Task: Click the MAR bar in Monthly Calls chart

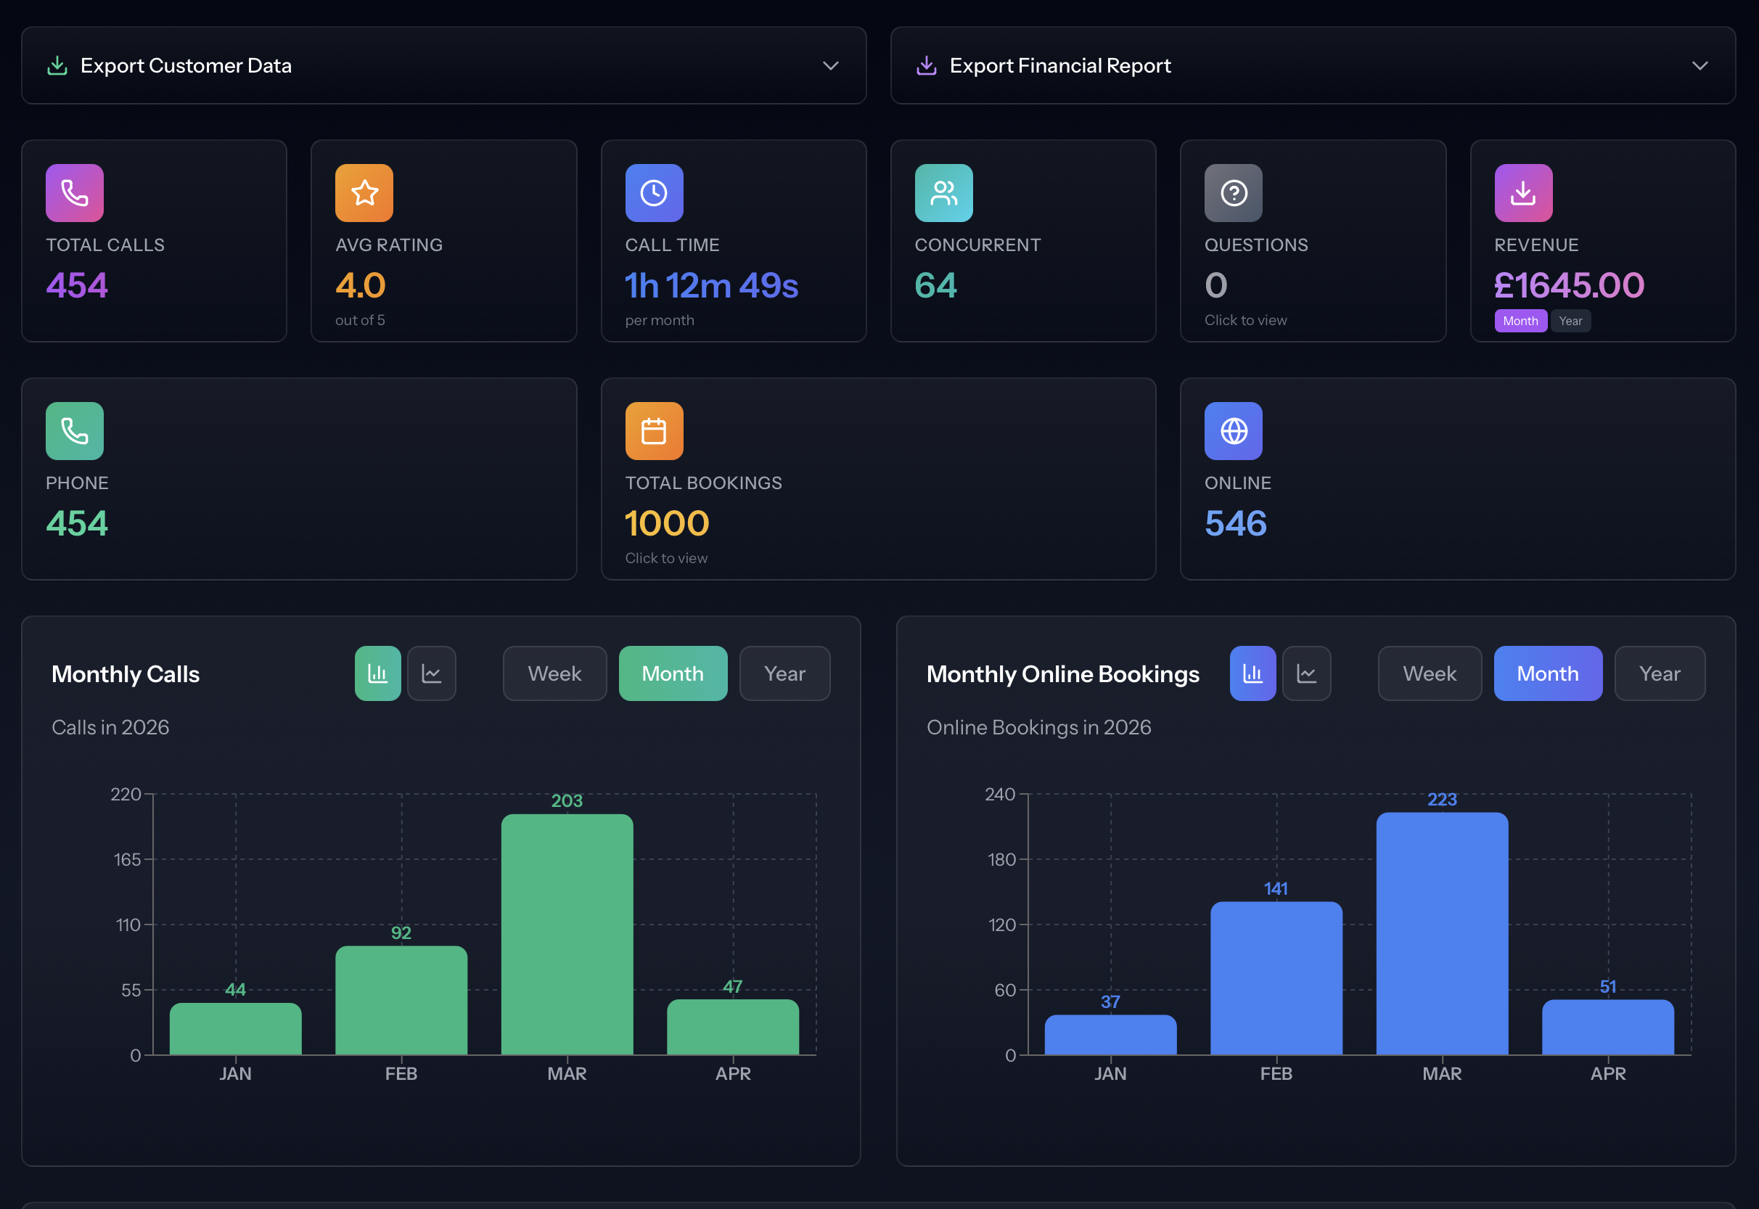Action: 567,934
